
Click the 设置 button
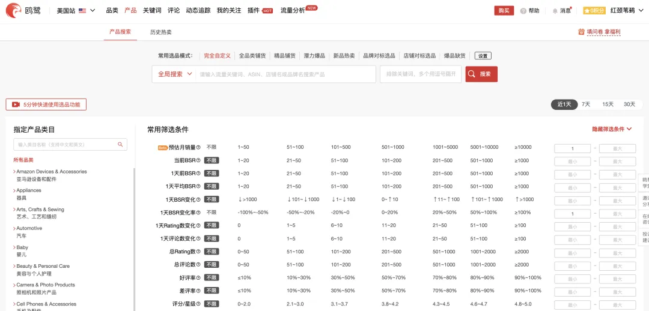[483, 56]
